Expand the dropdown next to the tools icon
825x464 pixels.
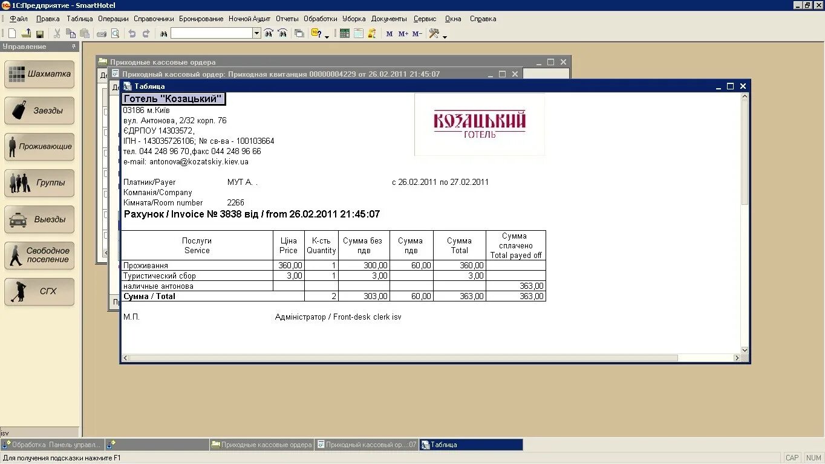tap(445, 36)
